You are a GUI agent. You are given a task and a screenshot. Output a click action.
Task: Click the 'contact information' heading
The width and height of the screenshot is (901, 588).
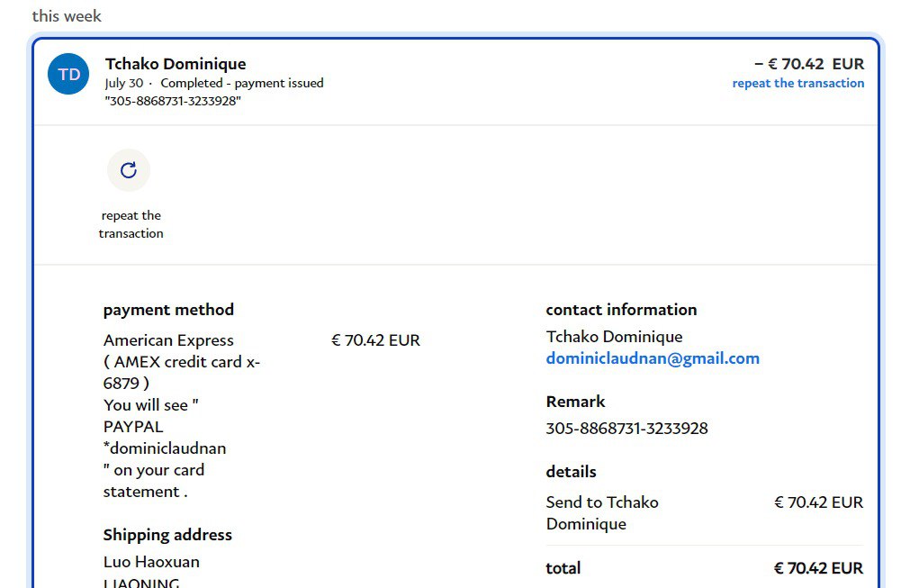[621, 310]
